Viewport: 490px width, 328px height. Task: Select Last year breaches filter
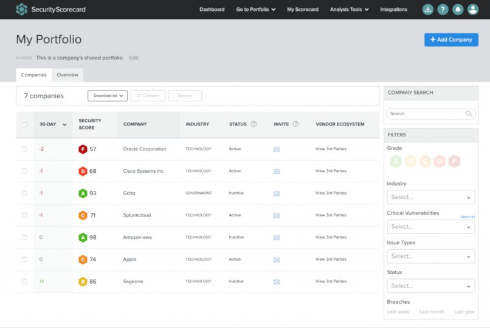(464, 312)
